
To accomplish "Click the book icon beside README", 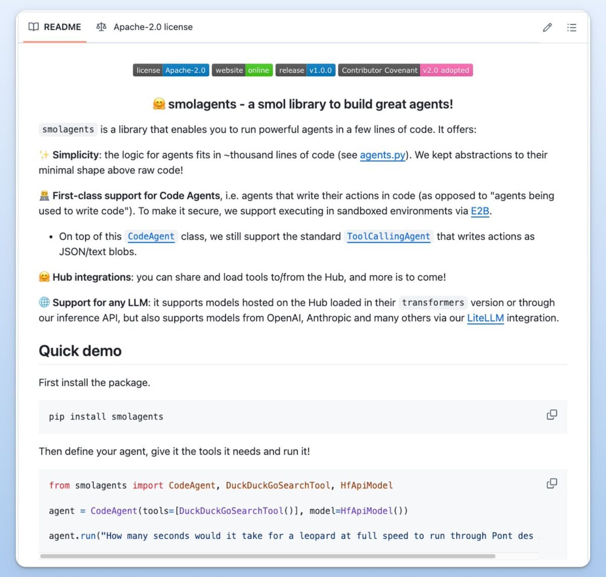I will [34, 27].
